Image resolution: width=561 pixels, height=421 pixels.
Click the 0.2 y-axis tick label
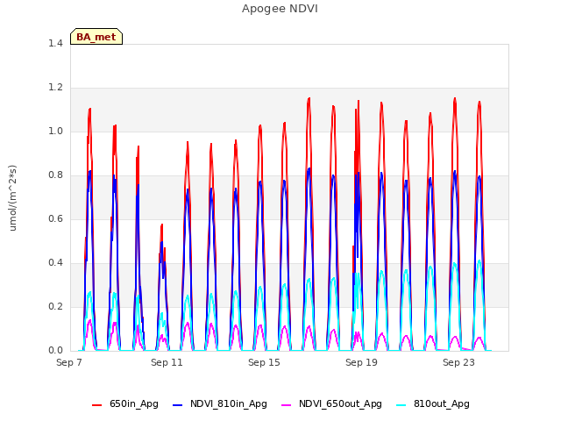(55, 307)
